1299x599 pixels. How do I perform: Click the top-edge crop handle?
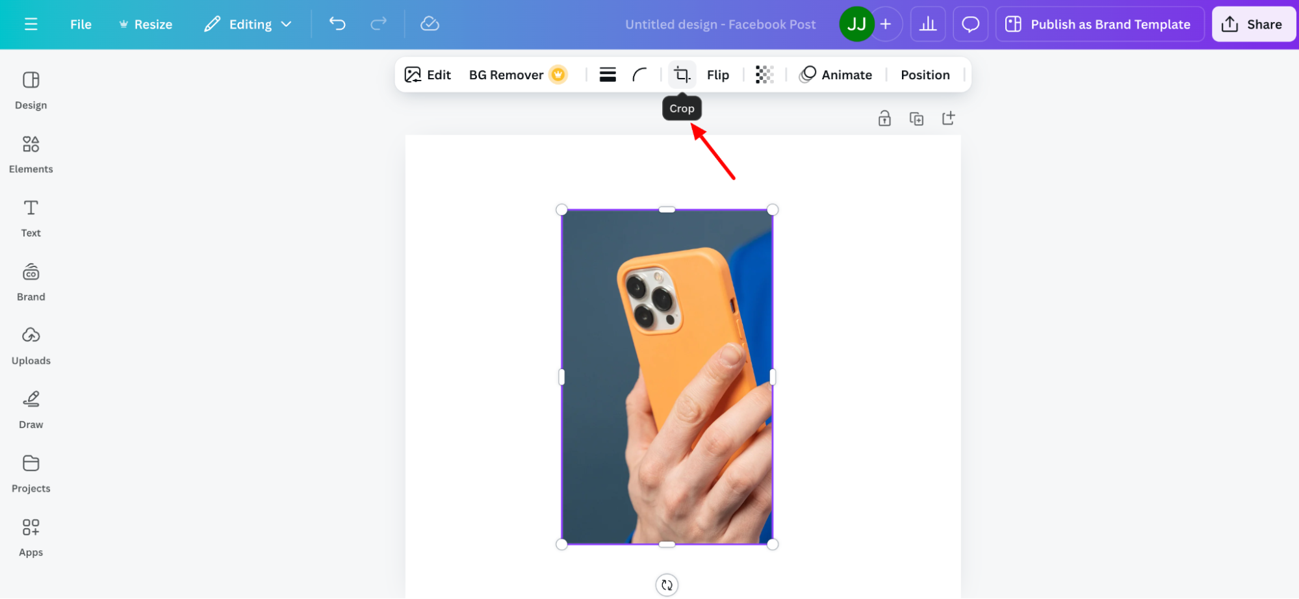tap(667, 210)
